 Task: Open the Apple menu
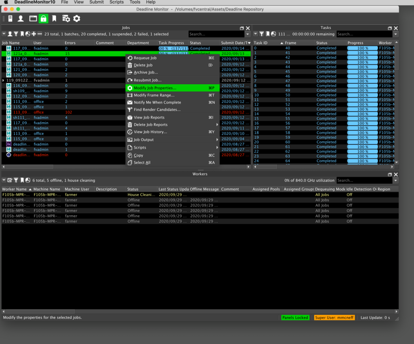point(6,2)
